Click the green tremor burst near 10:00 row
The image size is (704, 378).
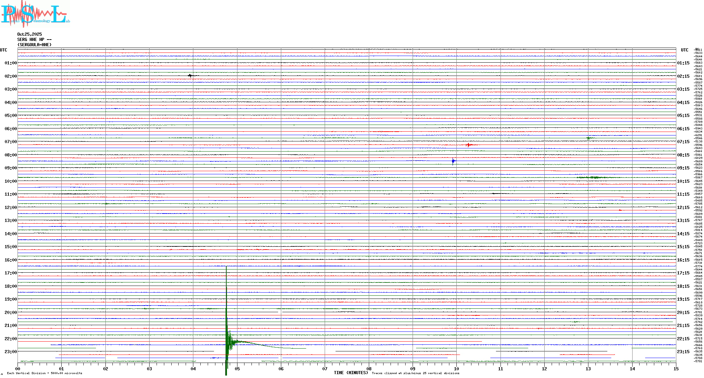point(595,177)
